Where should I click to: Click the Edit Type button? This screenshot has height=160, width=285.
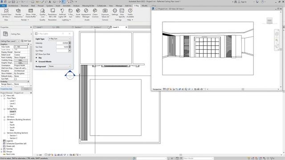tap(26, 41)
